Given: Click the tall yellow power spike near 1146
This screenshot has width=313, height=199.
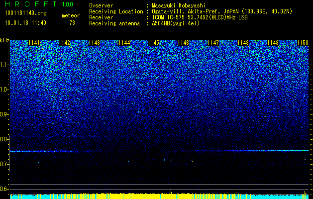Looking at the screenshot, I should click(x=171, y=191).
